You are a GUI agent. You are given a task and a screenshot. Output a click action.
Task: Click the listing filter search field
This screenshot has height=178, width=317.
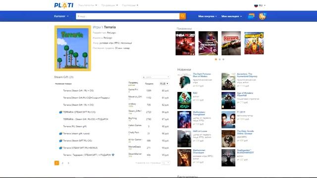(156, 77)
